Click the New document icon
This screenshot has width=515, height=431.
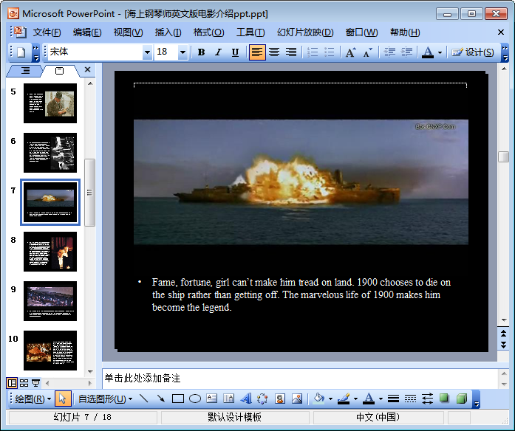click(x=21, y=52)
